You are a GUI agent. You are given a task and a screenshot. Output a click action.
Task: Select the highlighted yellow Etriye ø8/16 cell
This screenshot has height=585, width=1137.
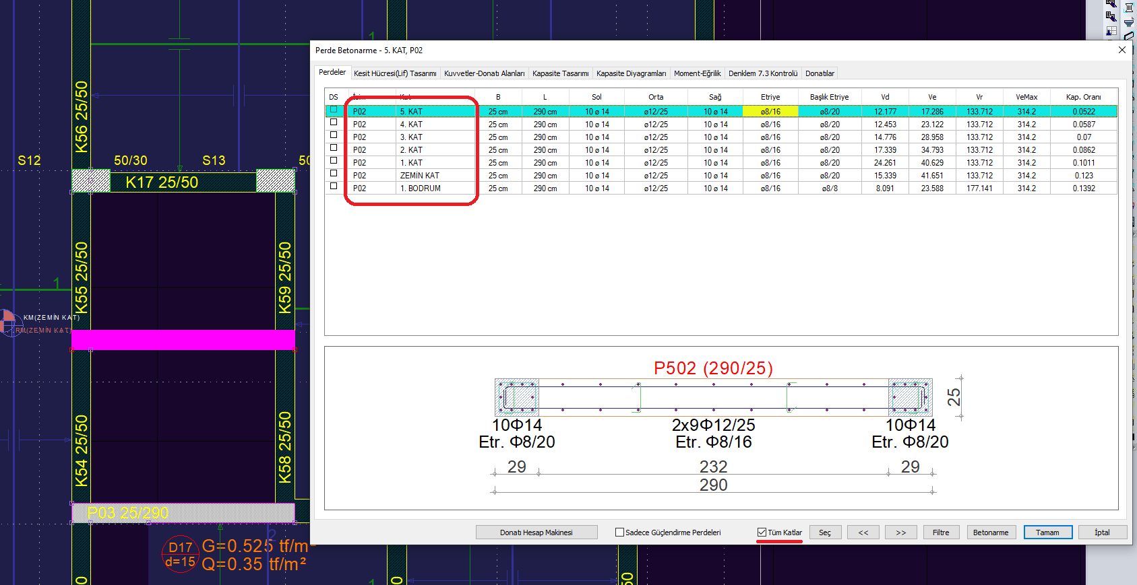[770, 112]
